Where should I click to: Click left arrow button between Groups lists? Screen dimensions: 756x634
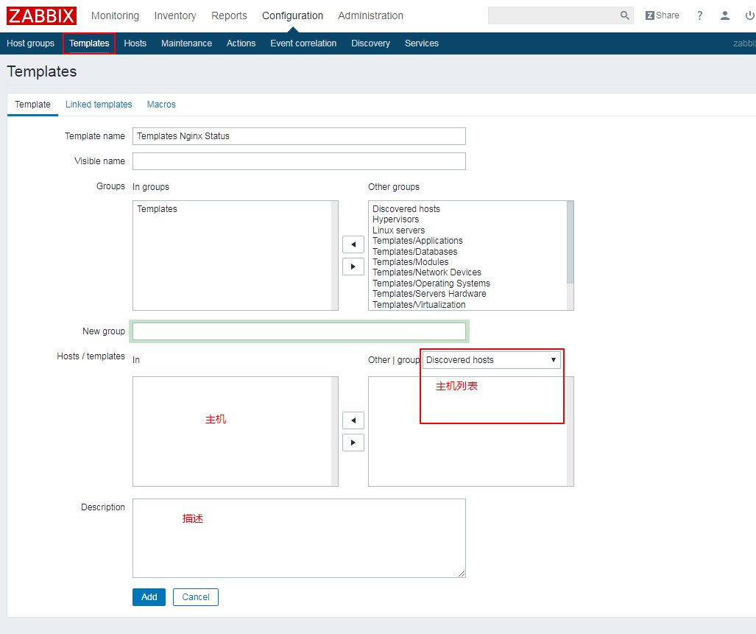353,244
